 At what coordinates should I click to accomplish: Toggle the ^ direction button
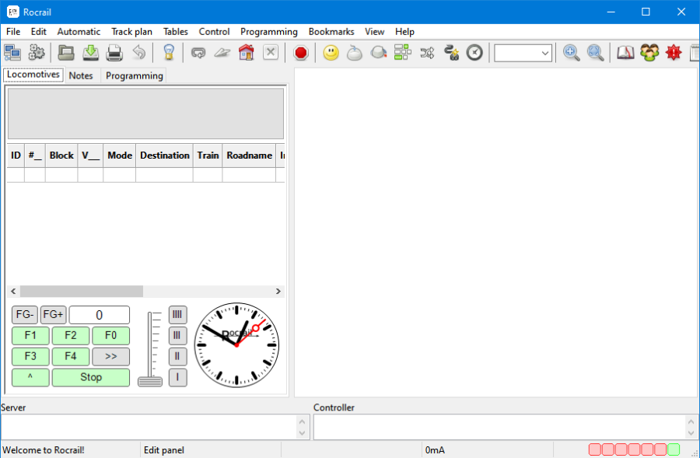[30, 377]
